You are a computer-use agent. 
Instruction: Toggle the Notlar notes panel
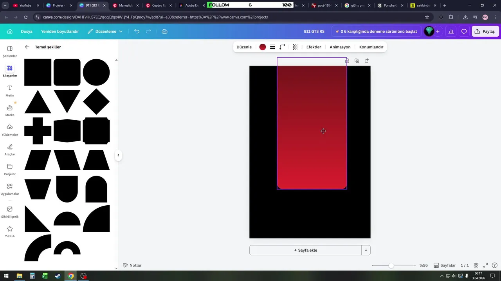pyautogui.click(x=132, y=265)
